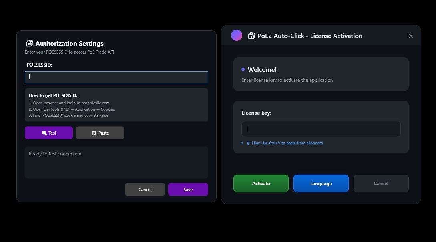Close the License Activation dialog with X
This screenshot has height=242, width=436.
point(410,36)
